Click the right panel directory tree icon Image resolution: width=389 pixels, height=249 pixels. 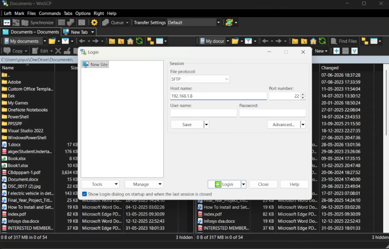[x=365, y=41]
